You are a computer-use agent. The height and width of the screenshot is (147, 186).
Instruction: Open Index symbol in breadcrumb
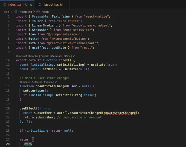pyautogui.click(x=45, y=12)
